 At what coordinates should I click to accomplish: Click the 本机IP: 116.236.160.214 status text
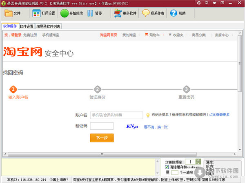point(27,180)
